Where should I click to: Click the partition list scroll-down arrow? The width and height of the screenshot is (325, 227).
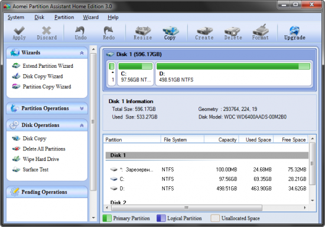point(313,200)
